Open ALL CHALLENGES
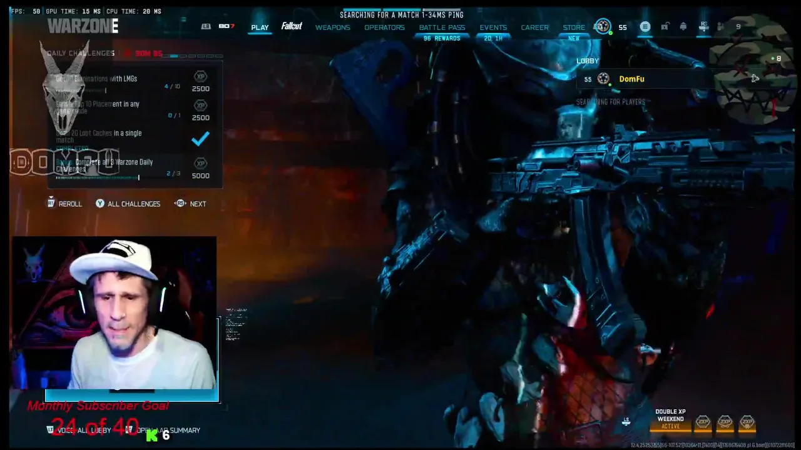The image size is (801, 450). pos(128,204)
